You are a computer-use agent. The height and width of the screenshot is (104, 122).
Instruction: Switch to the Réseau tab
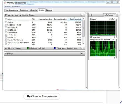pyautogui.click(x=49, y=10)
